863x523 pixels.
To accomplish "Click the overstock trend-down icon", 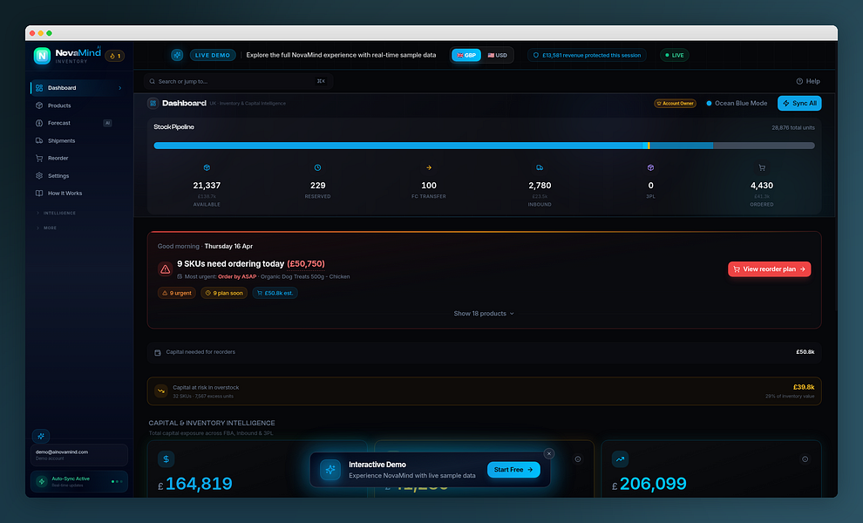I will tap(161, 391).
